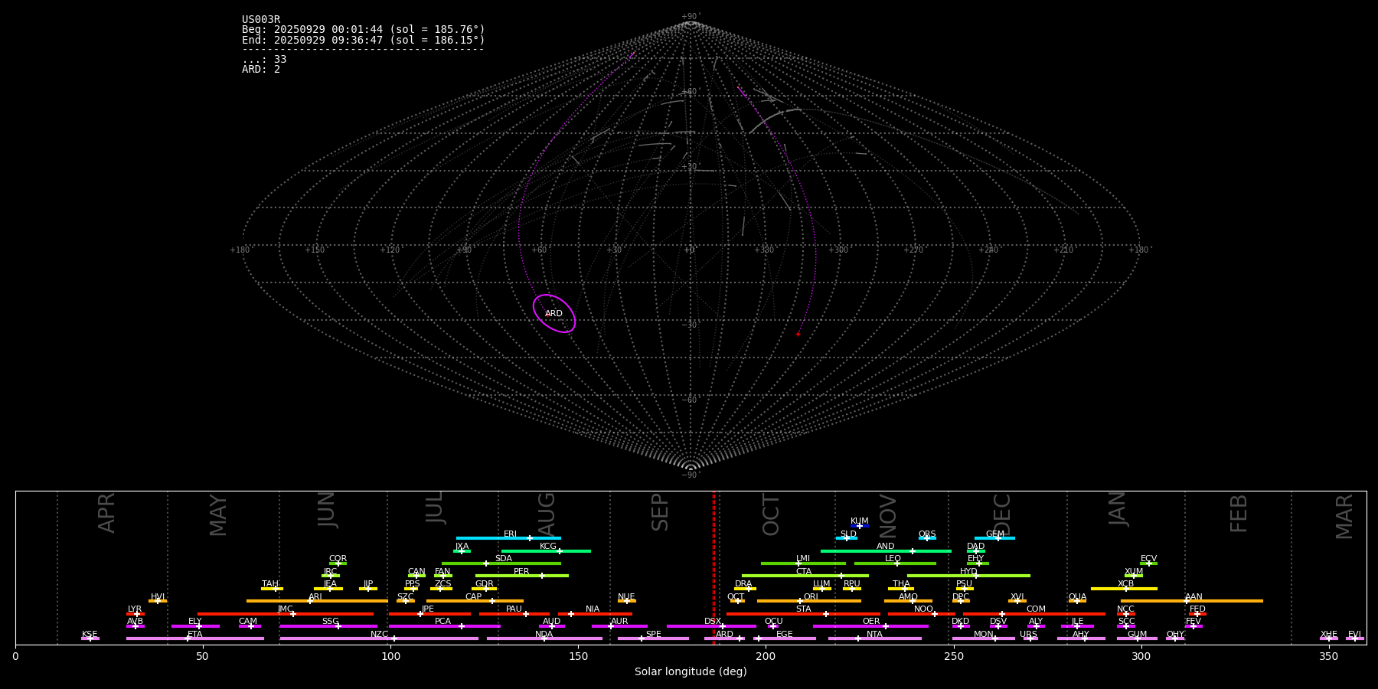Click the PER shower peak marker
Viewport: 1378px width, 689px height.
click(x=542, y=576)
